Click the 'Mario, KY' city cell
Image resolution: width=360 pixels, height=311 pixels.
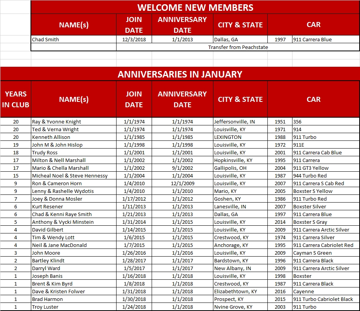pyautogui.click(x=240, y=191)
